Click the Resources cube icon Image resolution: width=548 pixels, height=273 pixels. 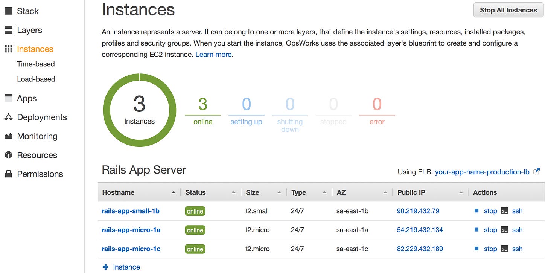click(8, 155)
